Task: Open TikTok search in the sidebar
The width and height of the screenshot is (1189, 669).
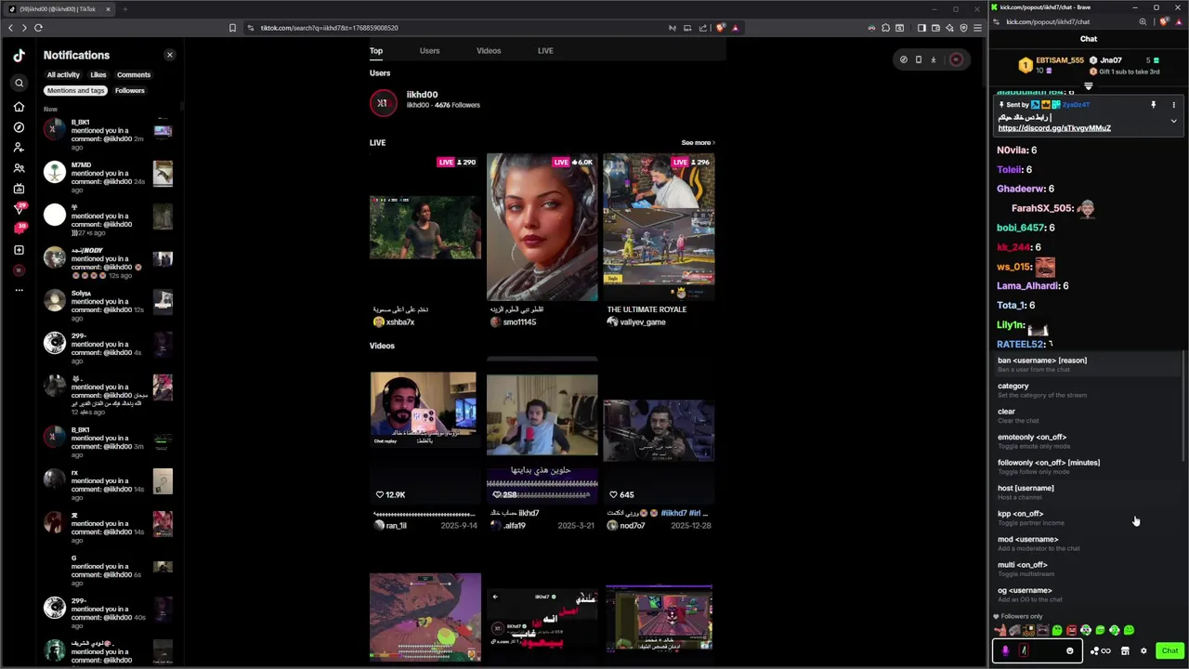Action: pos(19,83)
